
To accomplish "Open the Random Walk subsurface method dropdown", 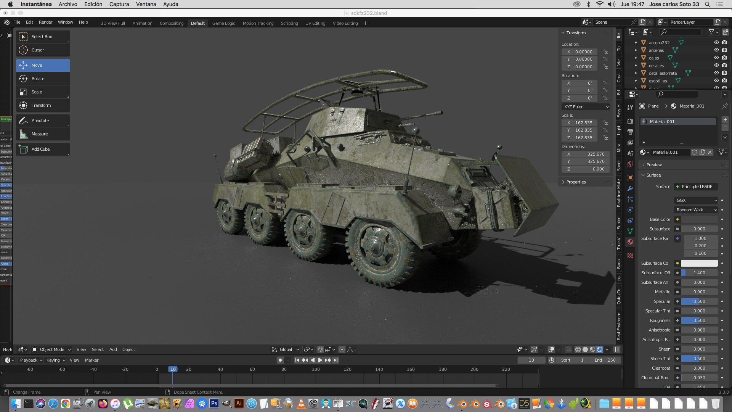I will [x=696, y=210].
